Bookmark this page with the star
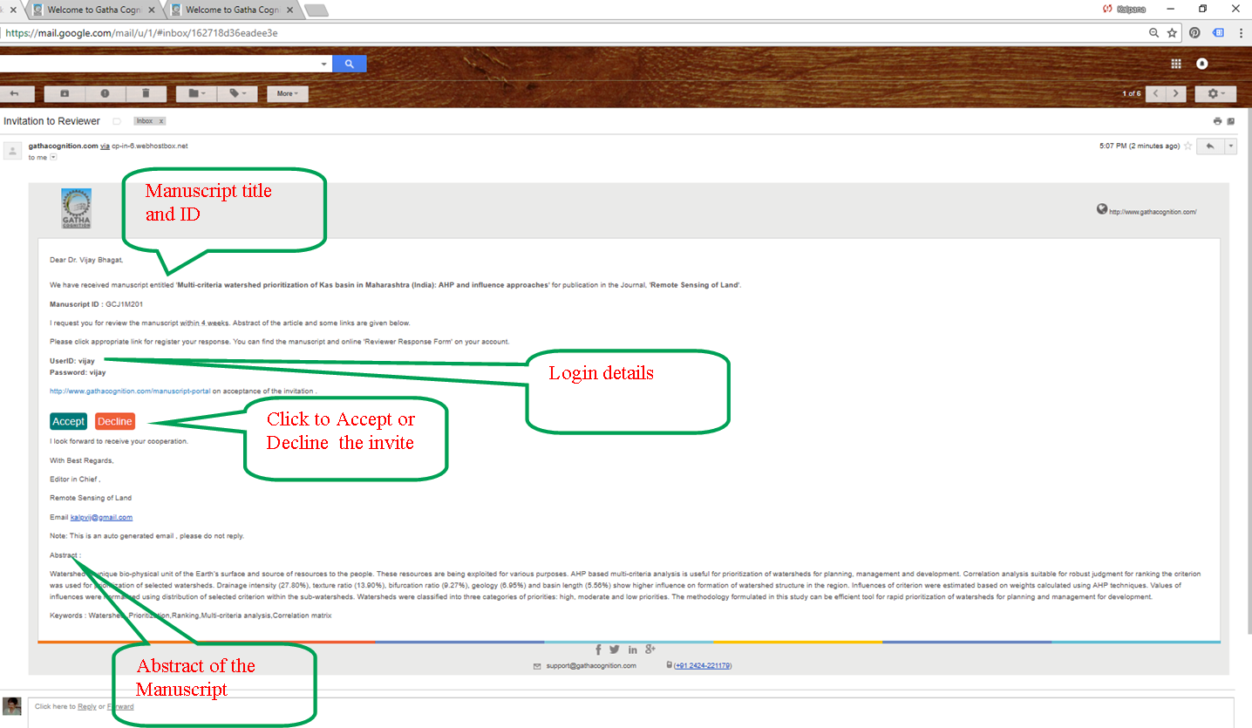1252x728 pixels. coord(1172,33)
